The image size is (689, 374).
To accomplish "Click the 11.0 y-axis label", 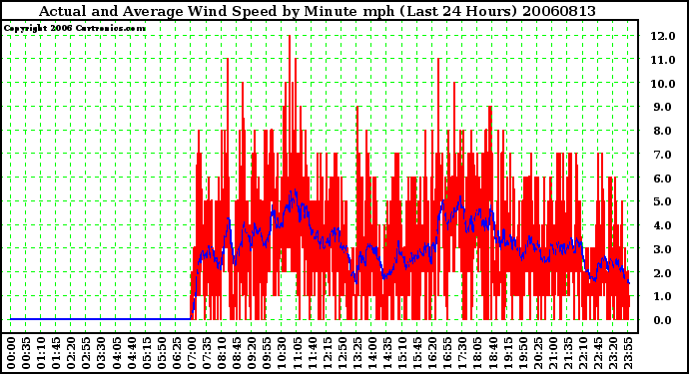I will tap(663, 60).
